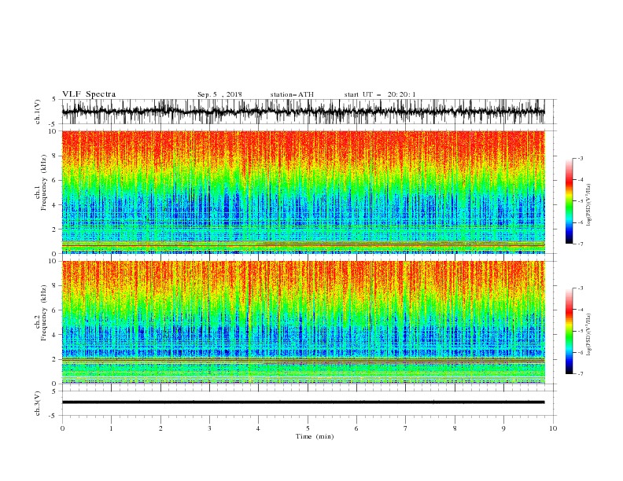This screenshot has height=481, width=623.
Task: Click time axis tick label "0"
Action: (x=62, y=428)
